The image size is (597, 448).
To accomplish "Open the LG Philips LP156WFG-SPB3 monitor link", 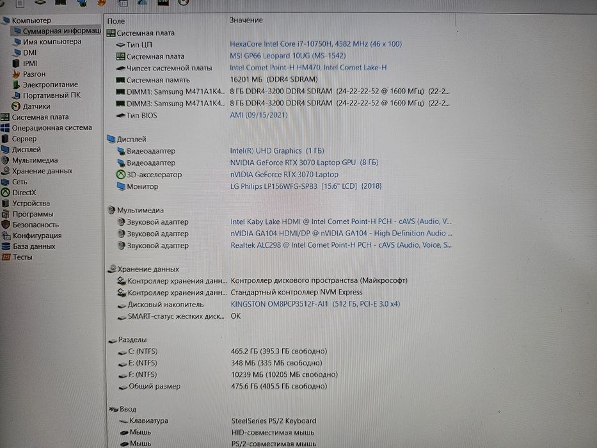I will (x=306, y=186).
